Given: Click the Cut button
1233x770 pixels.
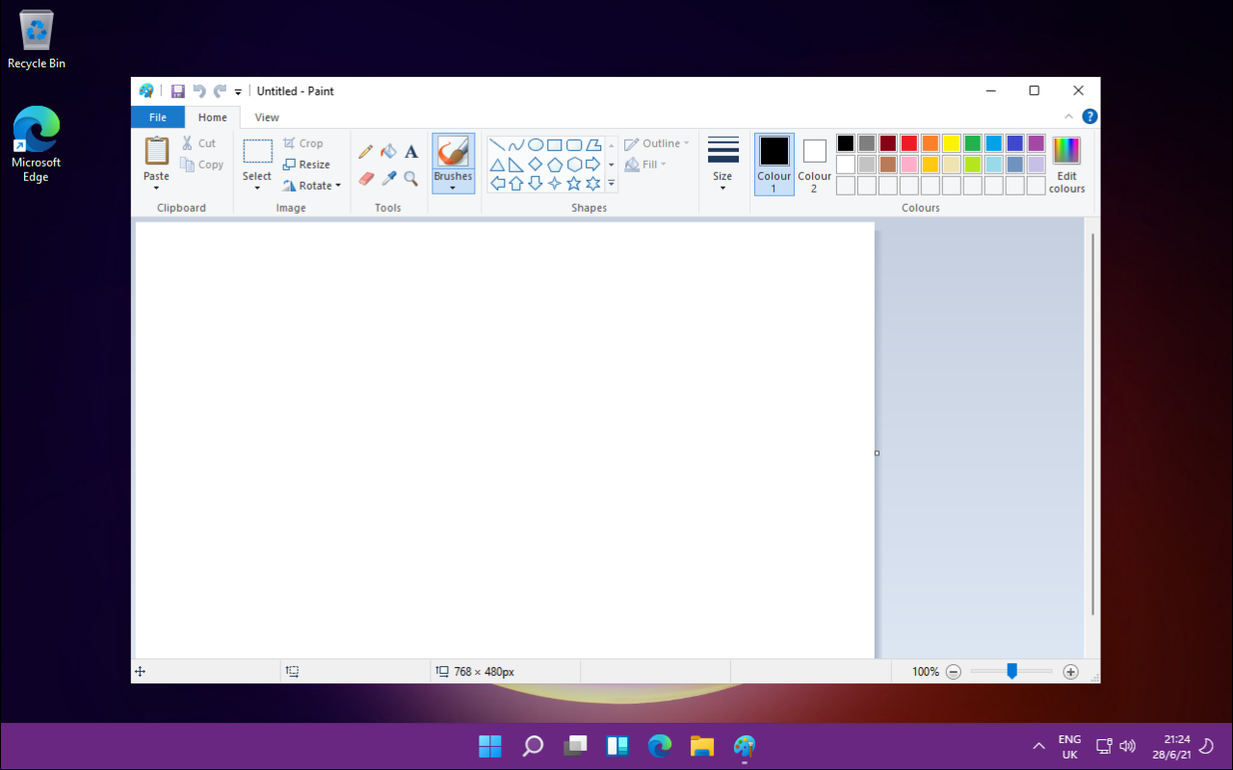Looking at the screenshot, I should 198,143.
